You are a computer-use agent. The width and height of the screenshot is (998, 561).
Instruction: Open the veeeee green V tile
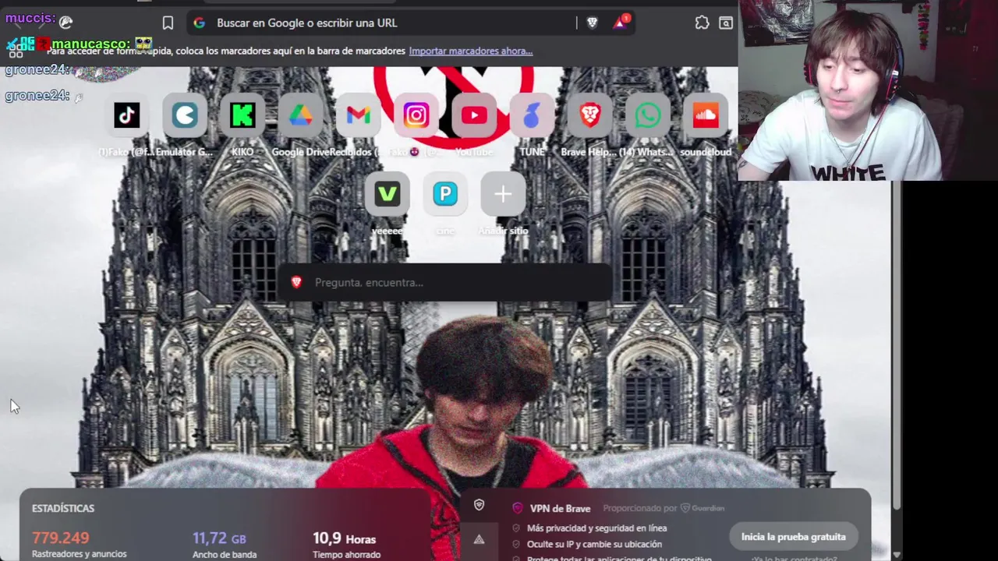tap(388, 193)
